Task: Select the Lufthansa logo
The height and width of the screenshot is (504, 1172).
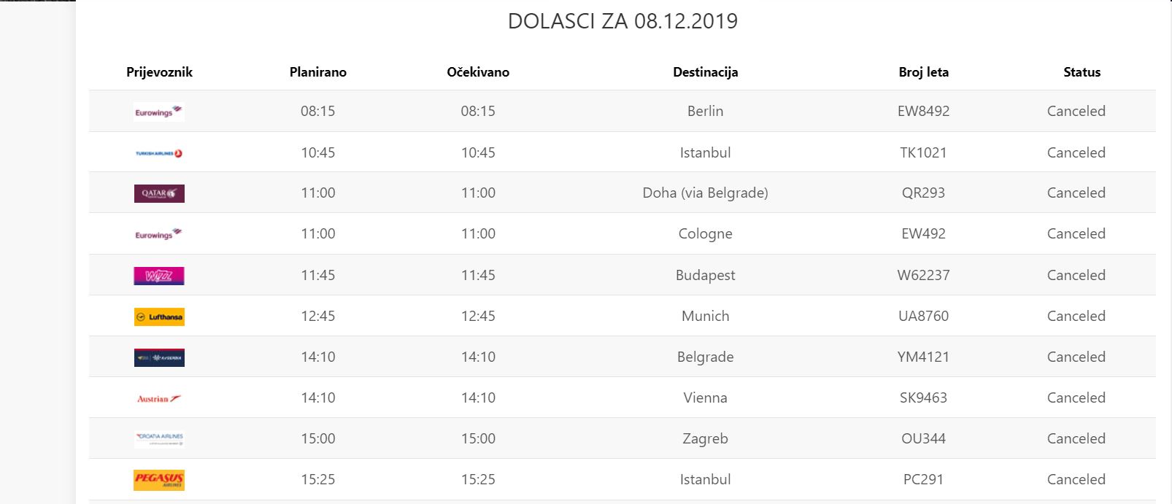Action: [159, 317]
